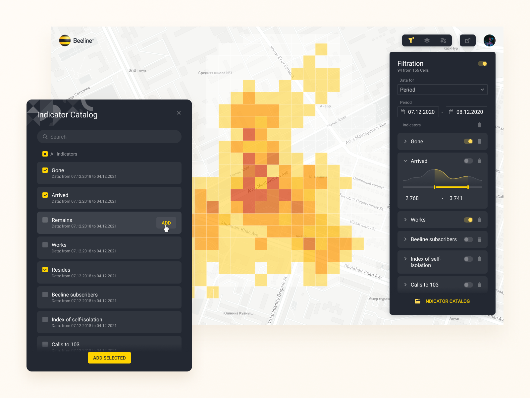This screenshot has width=530, height=398.
Task: Select the Filter tool in the top toolbar
Action: click(x=410, y=40)
